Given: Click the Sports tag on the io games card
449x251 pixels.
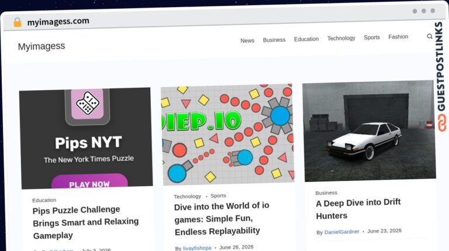Looking at the screenshot, I should click(218, 195).
